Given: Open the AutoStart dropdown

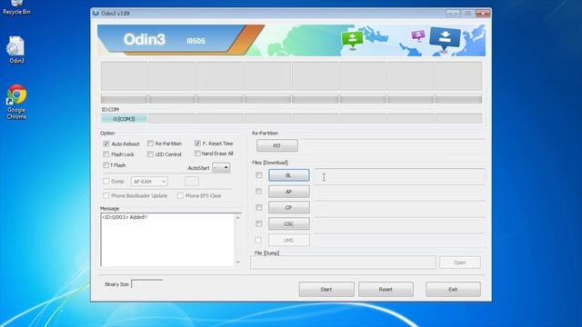Looking at the screenshot, I should pyautogui.click(x=221, y=167).
